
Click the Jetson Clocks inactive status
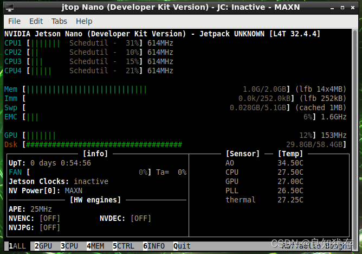(x=91, y=181)
